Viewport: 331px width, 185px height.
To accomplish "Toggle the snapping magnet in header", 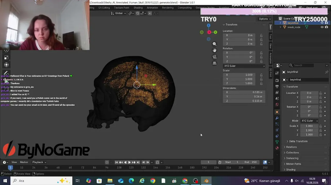I will pos(138,13).
